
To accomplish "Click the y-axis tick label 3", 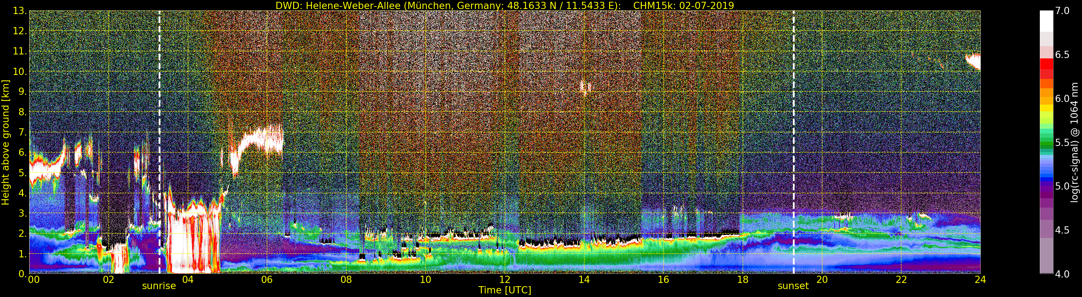I will [22, 213].
